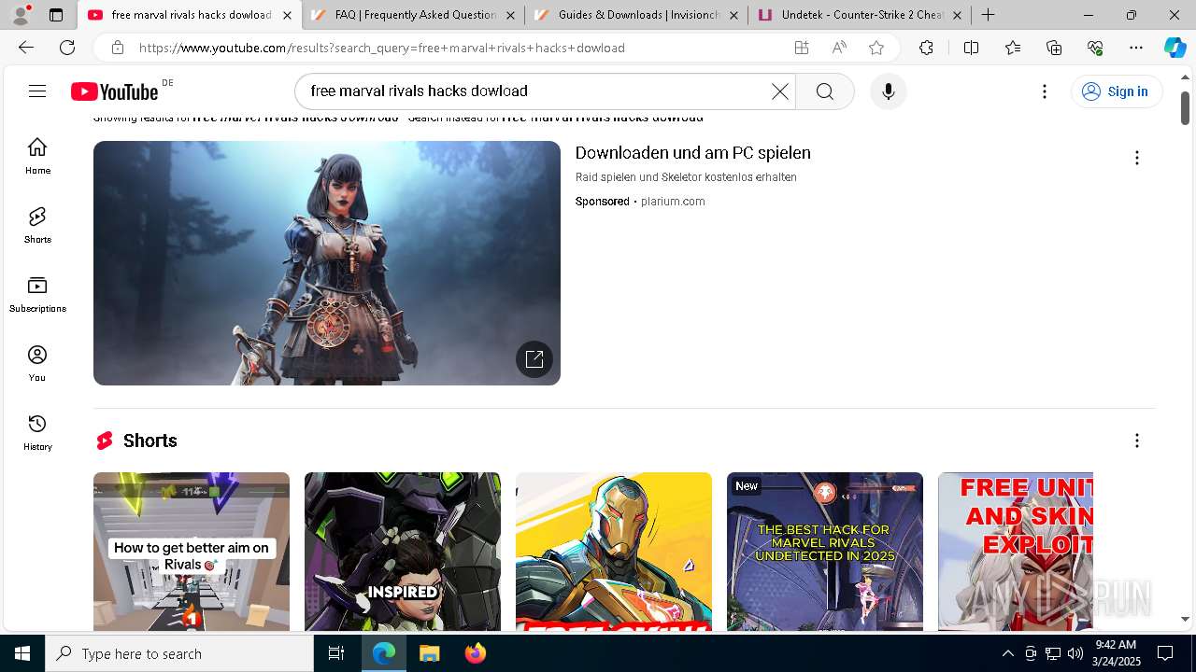
Task: Open the Windows Start menu
Action: click(22, 653)
